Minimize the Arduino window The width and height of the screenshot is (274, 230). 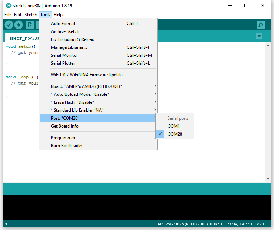click(x=230, y=5)
